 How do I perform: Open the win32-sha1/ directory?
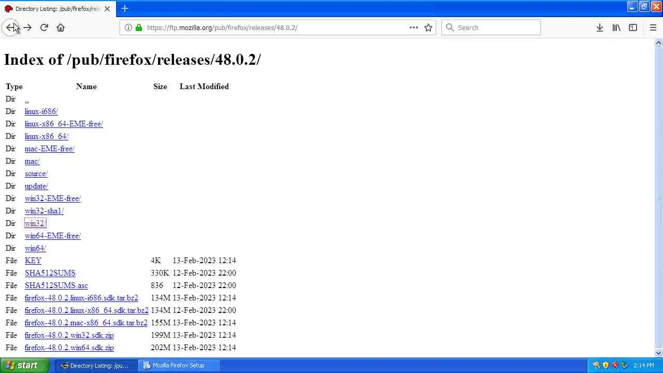[x=44, y=211]
